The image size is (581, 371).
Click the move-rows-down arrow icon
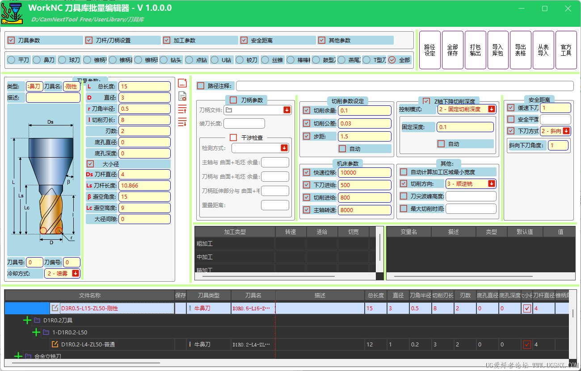(182, 121)
